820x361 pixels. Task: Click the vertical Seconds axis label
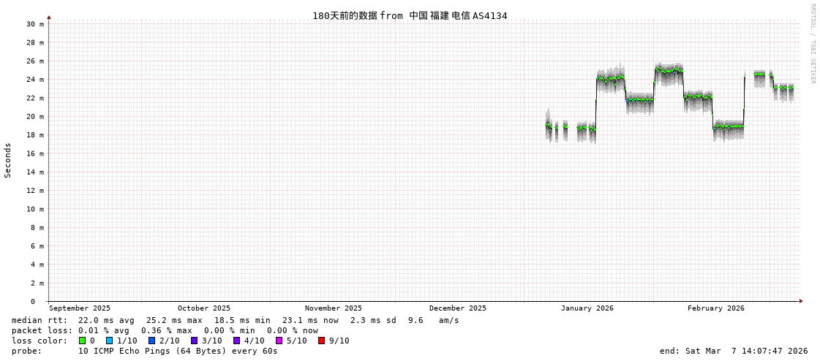tap(8, 160)
